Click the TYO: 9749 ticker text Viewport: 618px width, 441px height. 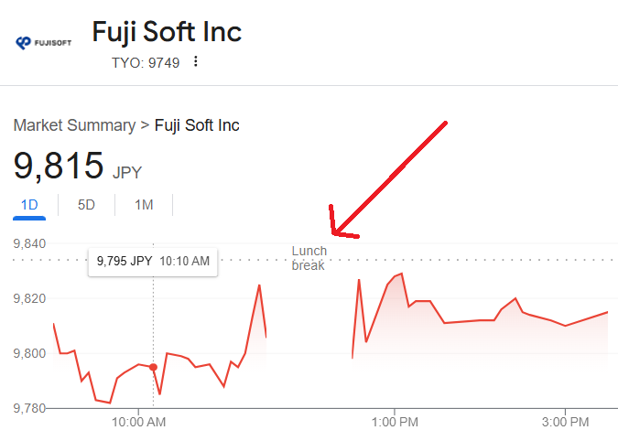tap(146, 63)
